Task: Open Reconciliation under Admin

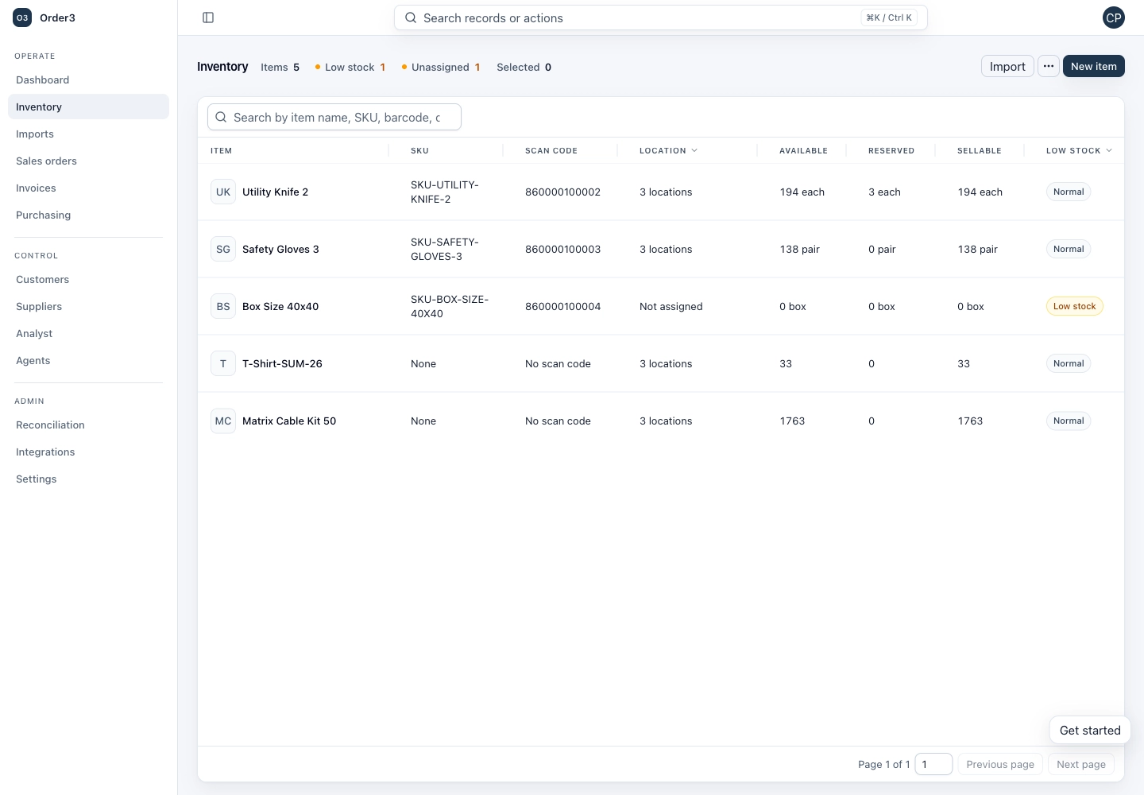Action: pyautogui.click(x=88, y=425)
